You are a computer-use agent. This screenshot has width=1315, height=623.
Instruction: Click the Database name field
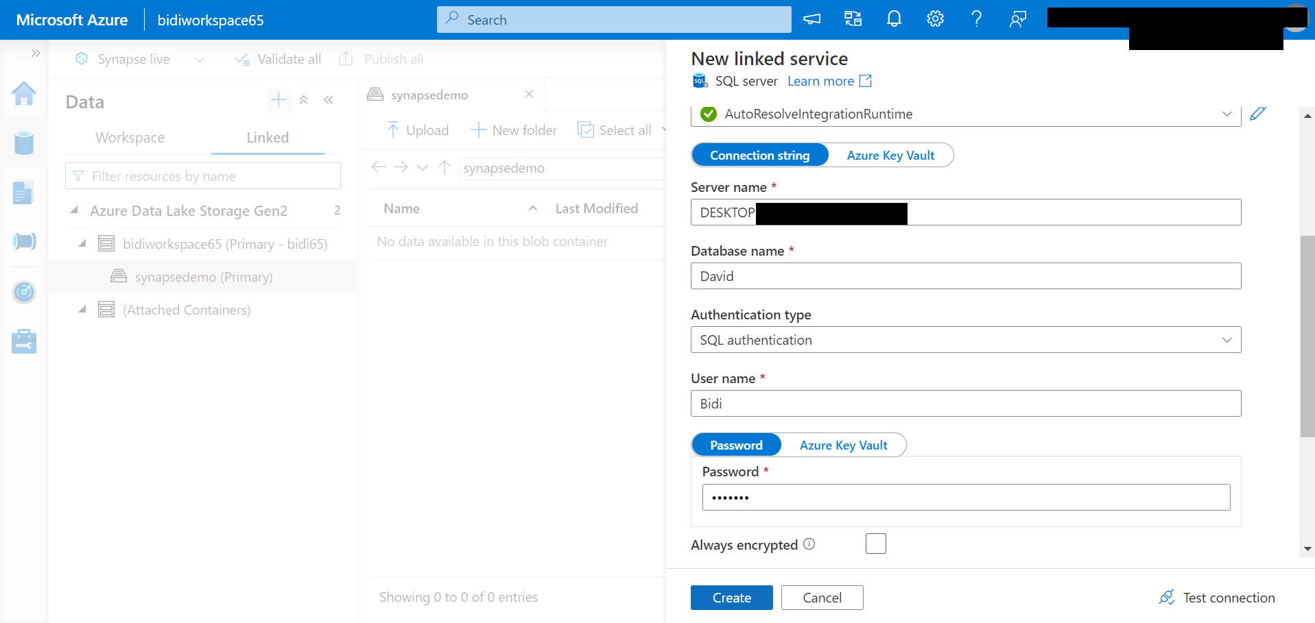click(x=966, y=276)
